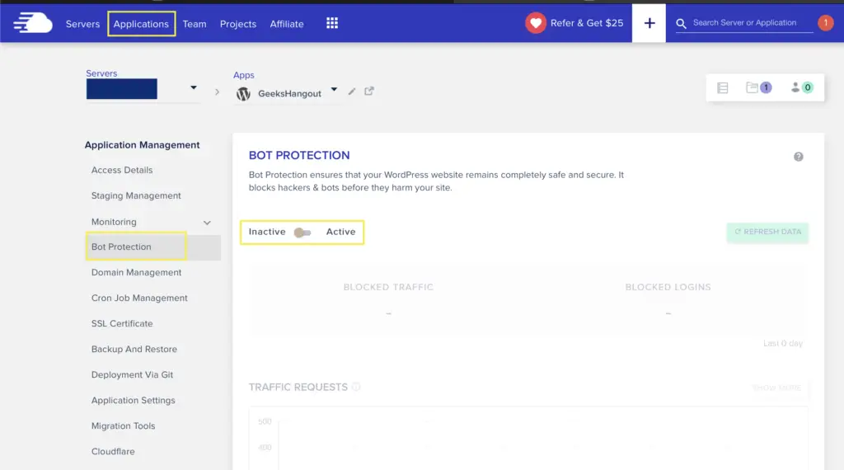844x470 pixels.
Task: Open Bot Protection help question icon
Action: tap(798, 157)
